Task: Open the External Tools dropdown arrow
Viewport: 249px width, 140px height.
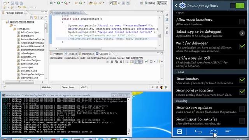Action: 69,3
